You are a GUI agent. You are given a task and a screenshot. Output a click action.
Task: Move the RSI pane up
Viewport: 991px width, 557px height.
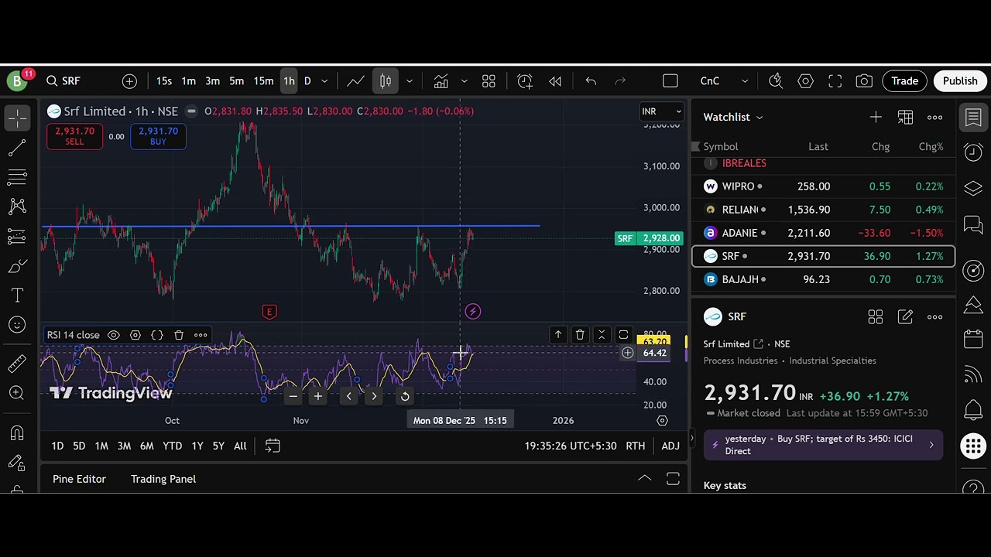[558, 335]
